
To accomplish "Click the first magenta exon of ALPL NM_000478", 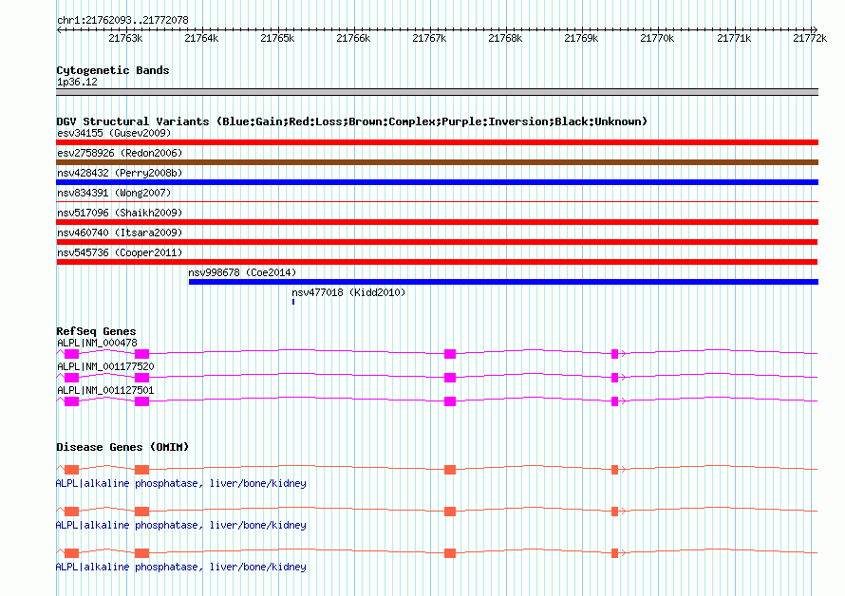I will coord(71,354).
